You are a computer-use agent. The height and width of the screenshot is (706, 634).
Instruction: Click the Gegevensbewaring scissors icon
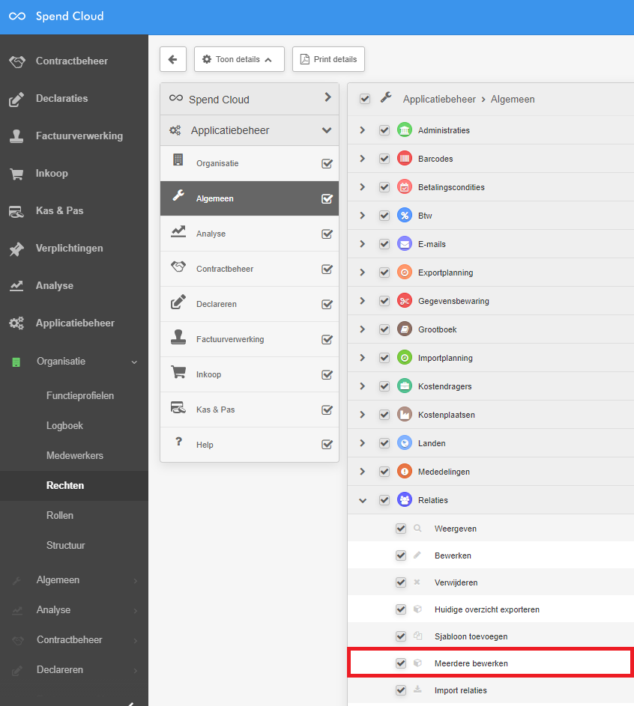click(405, 301)
